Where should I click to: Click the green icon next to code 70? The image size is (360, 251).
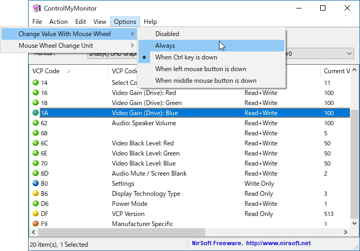(x=36, y=163)
